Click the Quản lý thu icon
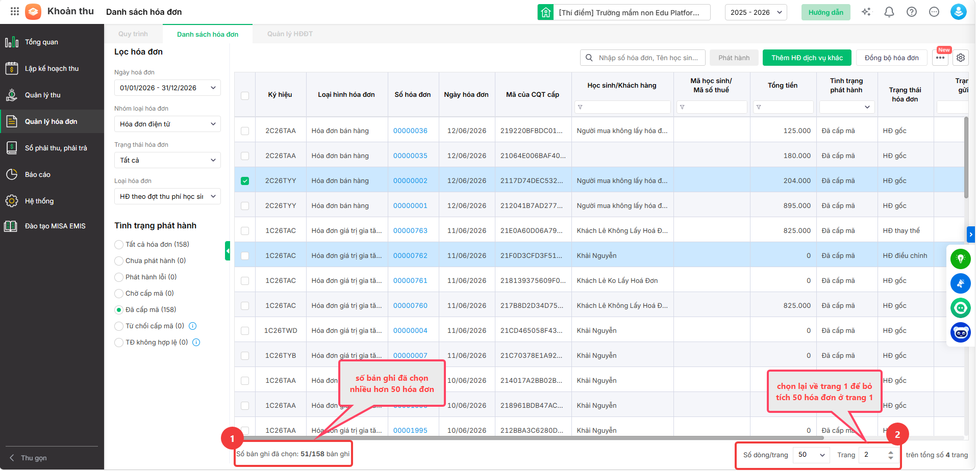Image resolution: width=977 pixels, height=471 pixels. tap(12, 95)
